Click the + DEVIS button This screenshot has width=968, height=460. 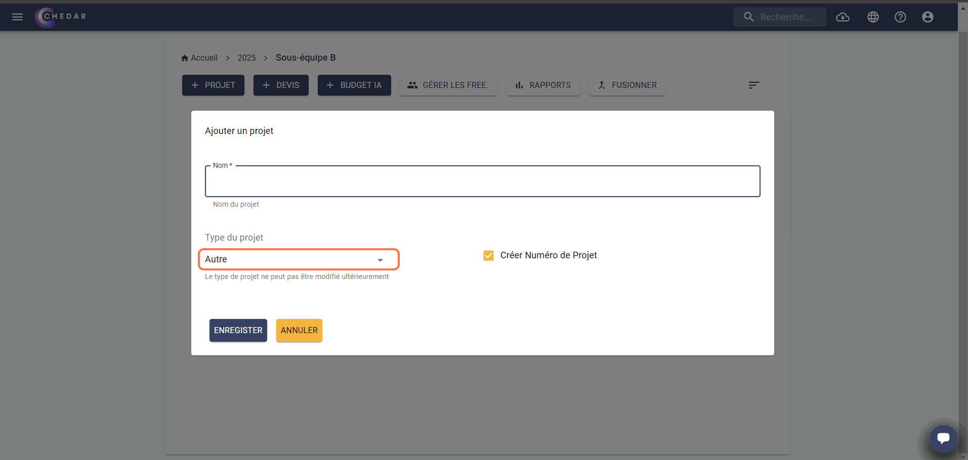pos(281,85)
